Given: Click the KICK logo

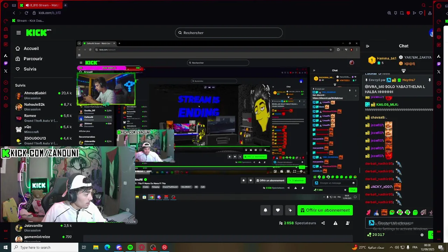Looking at the screenshot, I should [x=38, y=33].
